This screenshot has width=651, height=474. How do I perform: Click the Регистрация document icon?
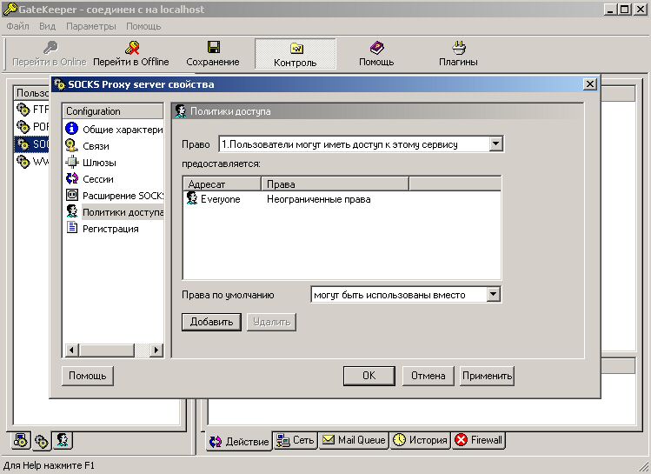click(72, 227)
